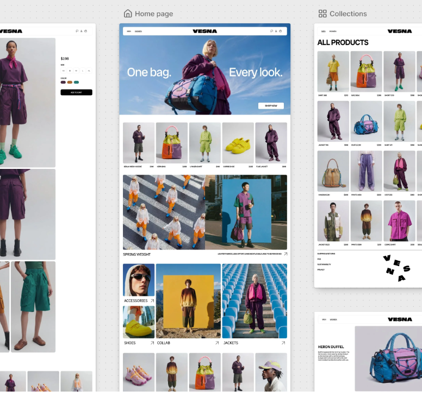This screenshot has height=416, width=422.
Task: Click the VESNA logo on the All Products page
Action: 400,31
